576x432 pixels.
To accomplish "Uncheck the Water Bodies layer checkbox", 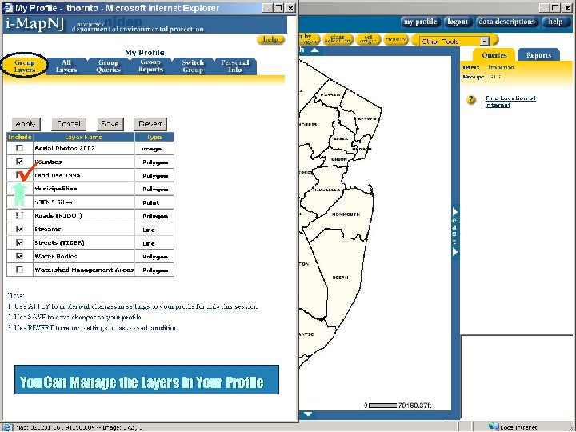I will [x=20, y=256].
